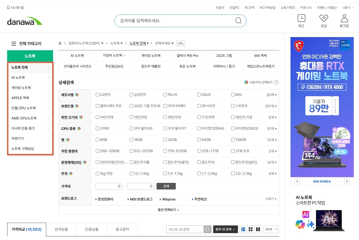This screenshot has width=359, height=240.
Task: Open the 커뮤니티 menu at the top
Action: (x=306, y=7)
